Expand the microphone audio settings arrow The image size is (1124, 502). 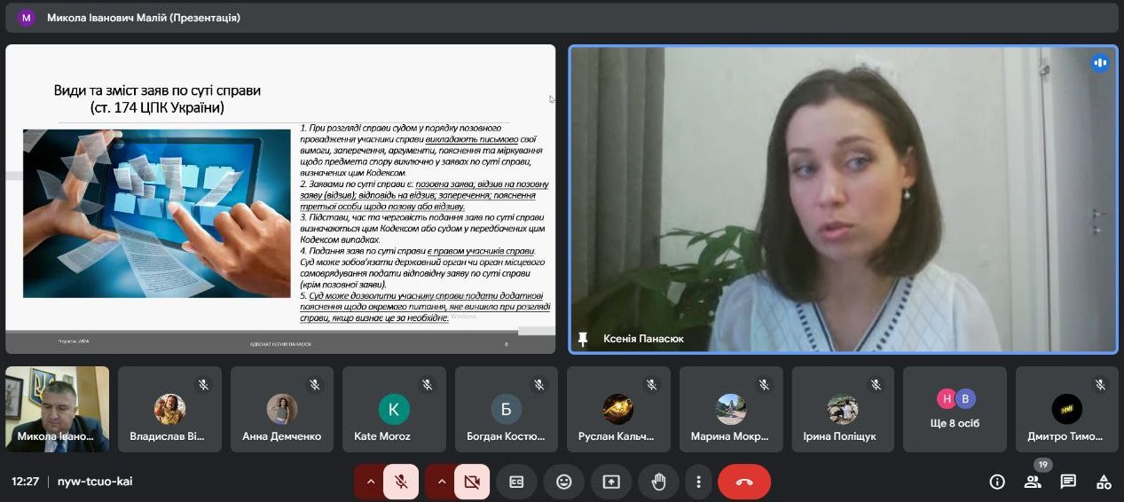point(369,482)
